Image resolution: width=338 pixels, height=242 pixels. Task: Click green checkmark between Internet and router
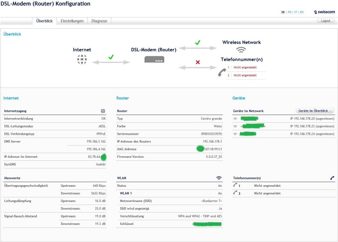tap(111, 57)
